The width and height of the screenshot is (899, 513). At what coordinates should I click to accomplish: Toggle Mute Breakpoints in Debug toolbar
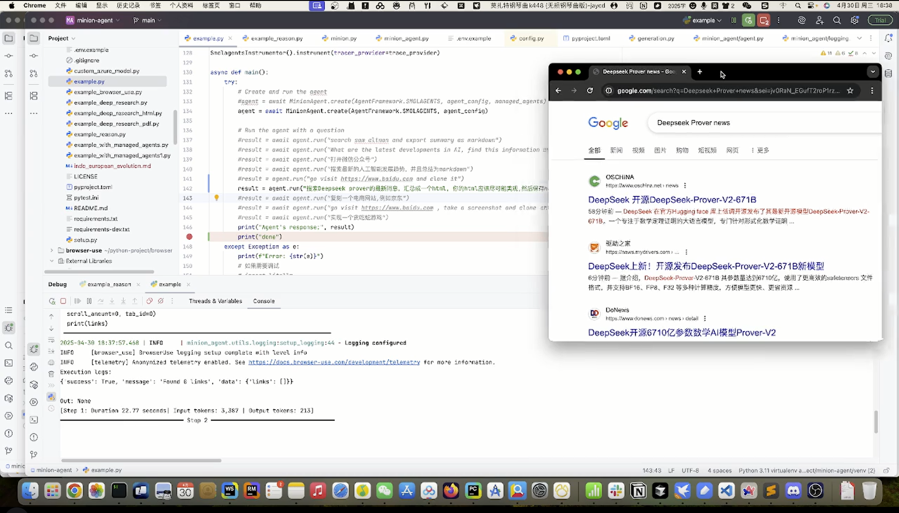tap(161, 301)
